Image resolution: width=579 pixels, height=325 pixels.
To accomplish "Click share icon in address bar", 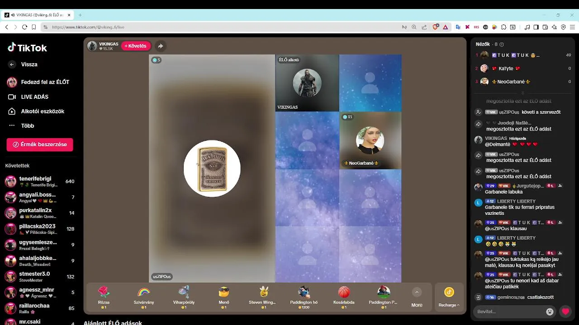I will pyautogui.click(x=424, y=27).
